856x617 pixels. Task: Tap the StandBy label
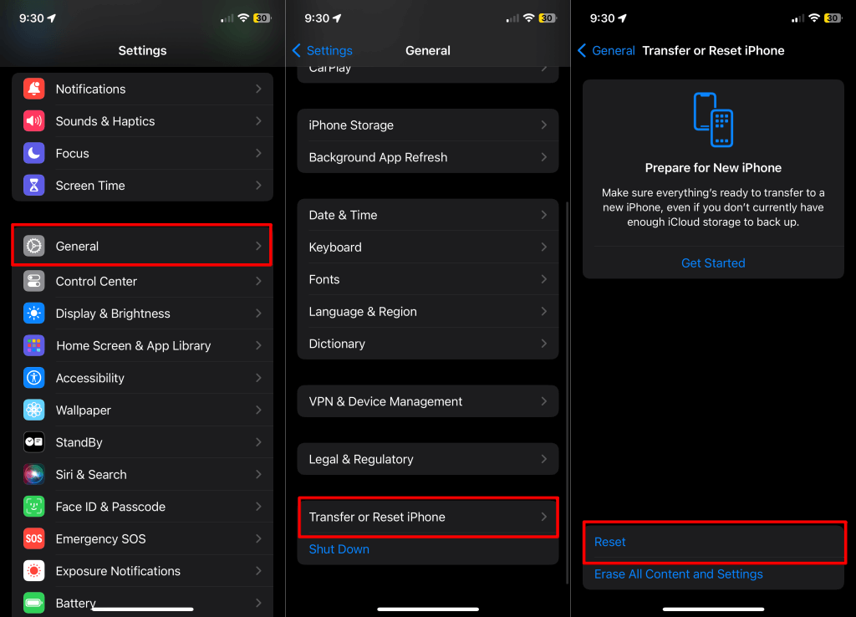pos(79,442)
